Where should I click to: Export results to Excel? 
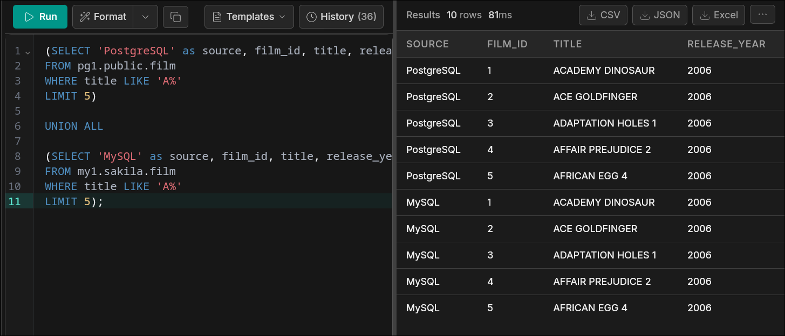pos(718,15)
